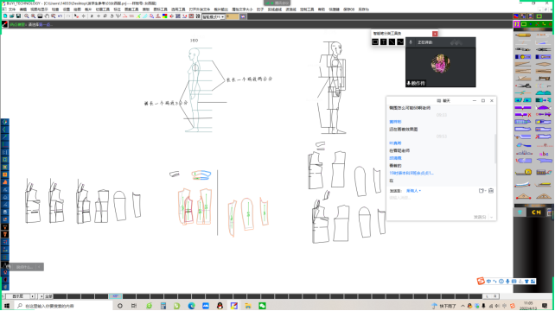Open the layer dropdown arrow at bottom left
The image size is (555, 311).
[x=33, y=296]
